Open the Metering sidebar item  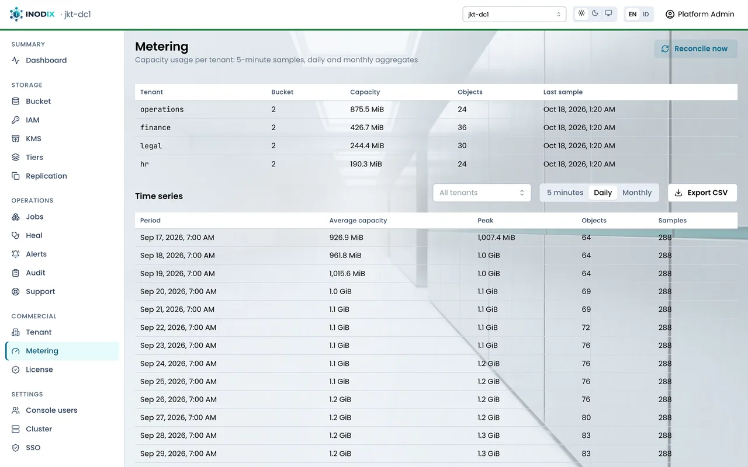[62, 351]
